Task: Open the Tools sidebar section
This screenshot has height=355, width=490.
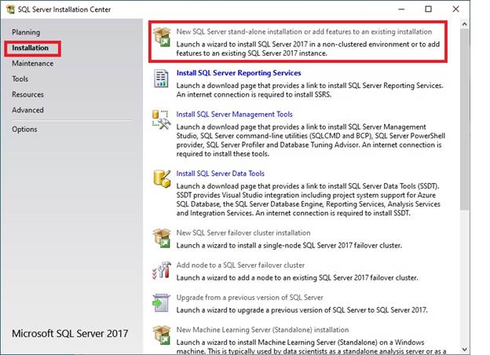Action: 20,79
